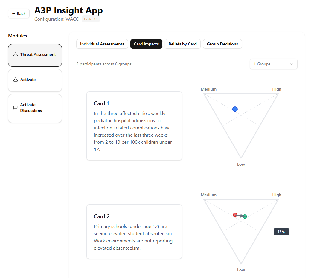The image size is (311, 278).
Task: Click the Threat Assessment triangle icon
Action: [16, 55]
